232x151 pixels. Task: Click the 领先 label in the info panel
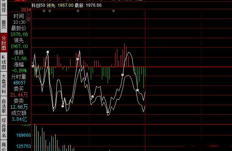(x=19, y=40)
